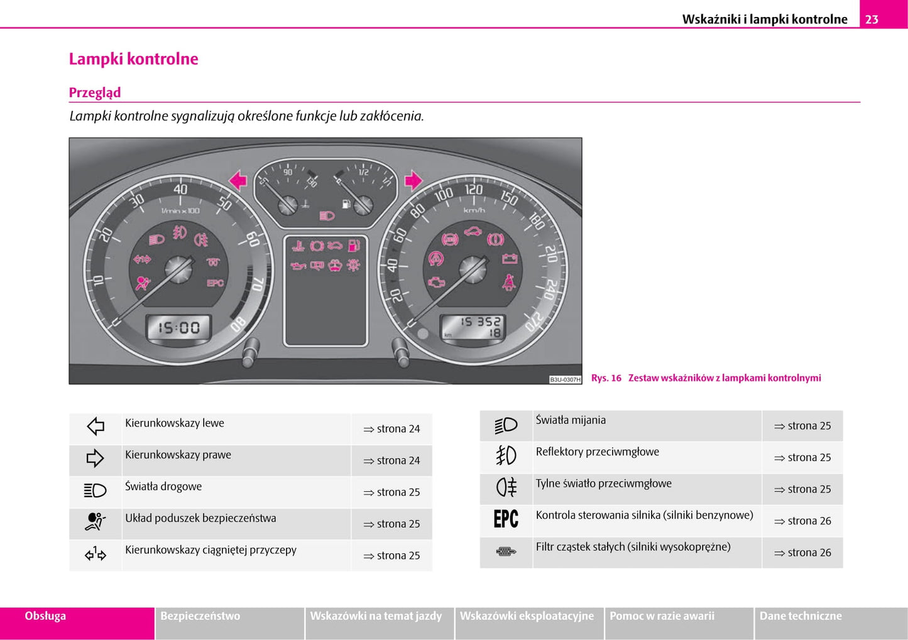
Task: Select the front fog lights icon
Action: 506,456
